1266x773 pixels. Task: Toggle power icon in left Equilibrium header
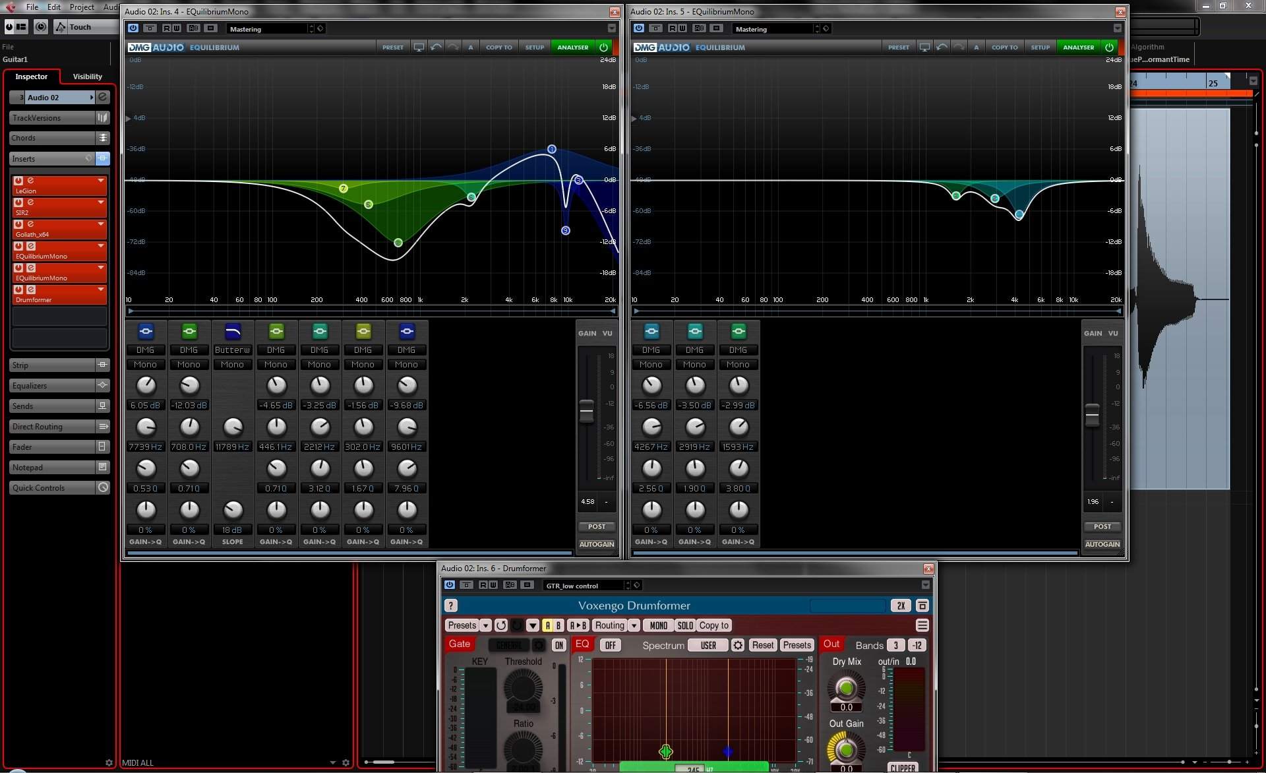[603, 47]
